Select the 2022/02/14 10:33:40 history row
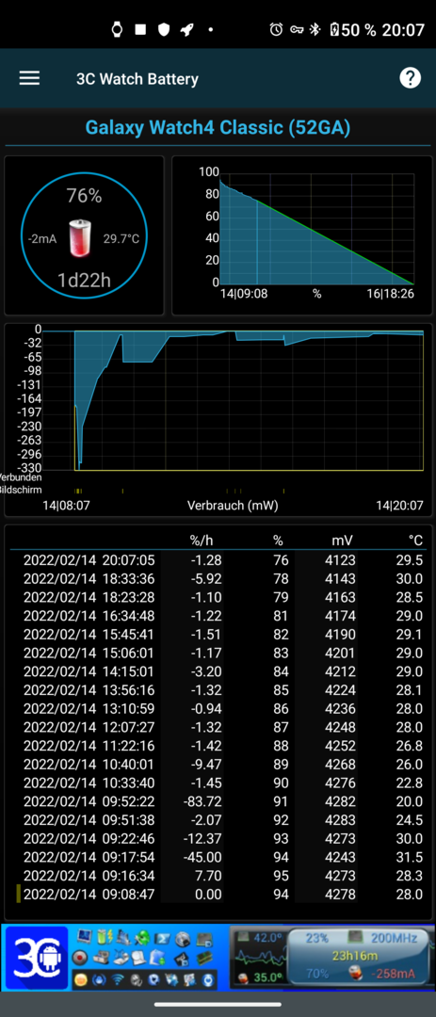The width and height of the screenshot is (436, 1017). pyautogui.click(x=218, y=783)
